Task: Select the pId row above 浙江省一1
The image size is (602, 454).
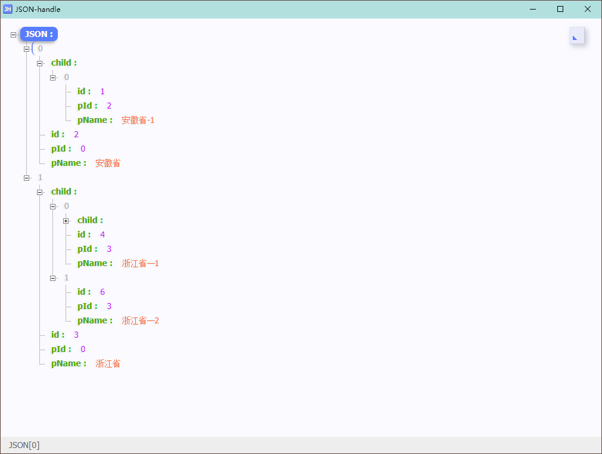Action: [x=94, y=249]
